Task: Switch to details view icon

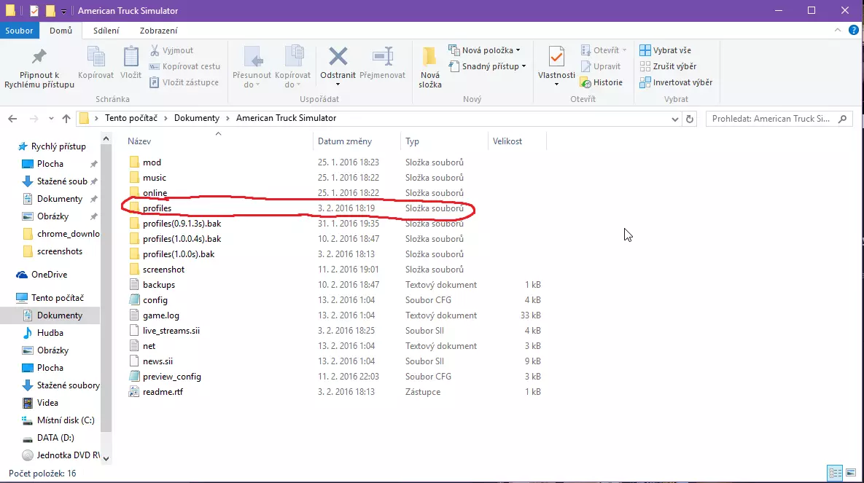Action: pos(836,473)
